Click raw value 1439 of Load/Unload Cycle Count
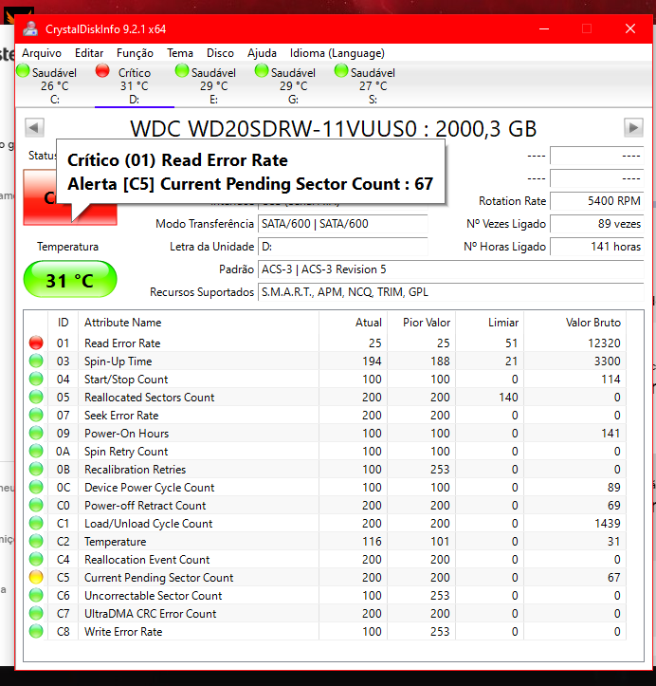This screenshot has height=686, width=656. click(608, 524)
